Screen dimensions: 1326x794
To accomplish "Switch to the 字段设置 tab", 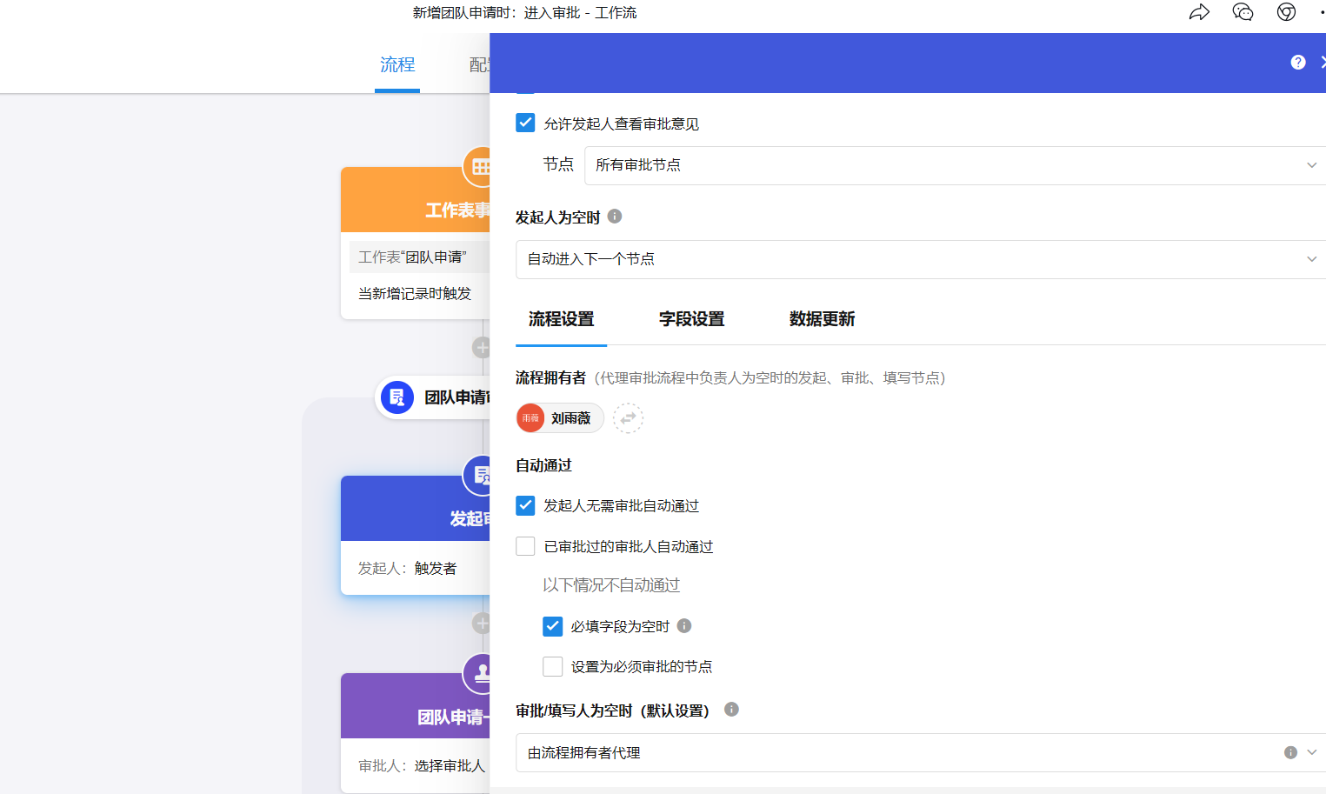I will pos(691,319).
